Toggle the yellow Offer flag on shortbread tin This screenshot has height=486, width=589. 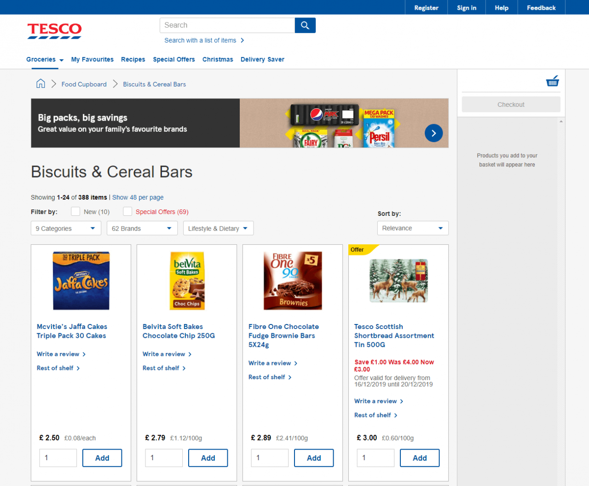click(360, 249)
